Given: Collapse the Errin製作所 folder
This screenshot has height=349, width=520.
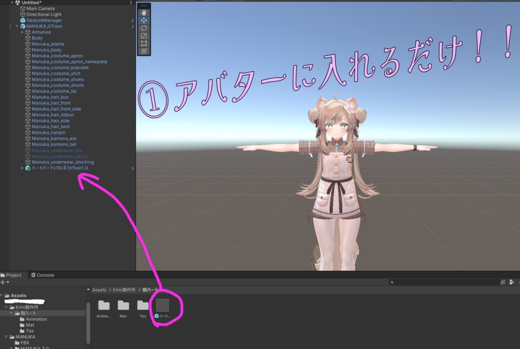Looking at the screenshot, I should click(x=6, y=307).
